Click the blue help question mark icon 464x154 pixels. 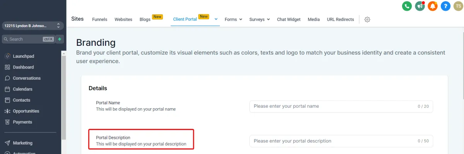(x=445, y=6)
